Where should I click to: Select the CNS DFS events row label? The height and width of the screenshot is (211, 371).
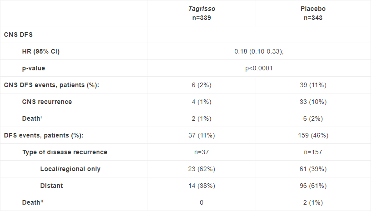pos(51,85)
